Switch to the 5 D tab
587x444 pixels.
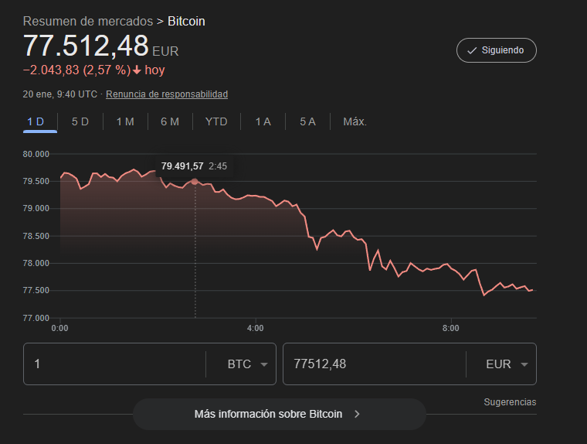[x=80, y=121]
